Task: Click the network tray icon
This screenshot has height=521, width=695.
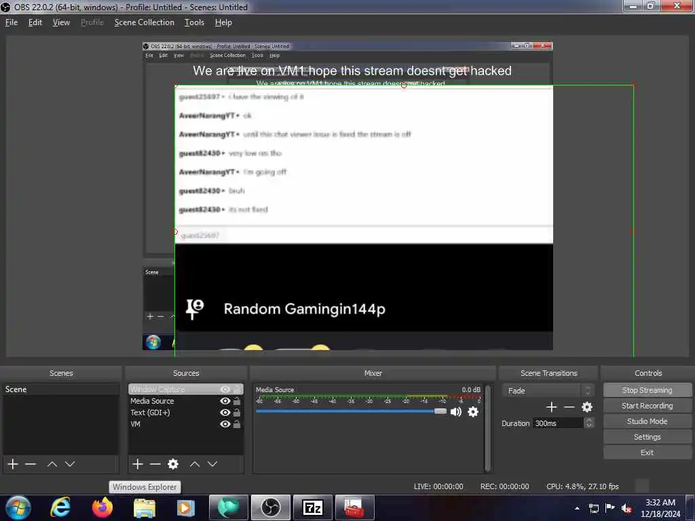Action: coord(593,509)
